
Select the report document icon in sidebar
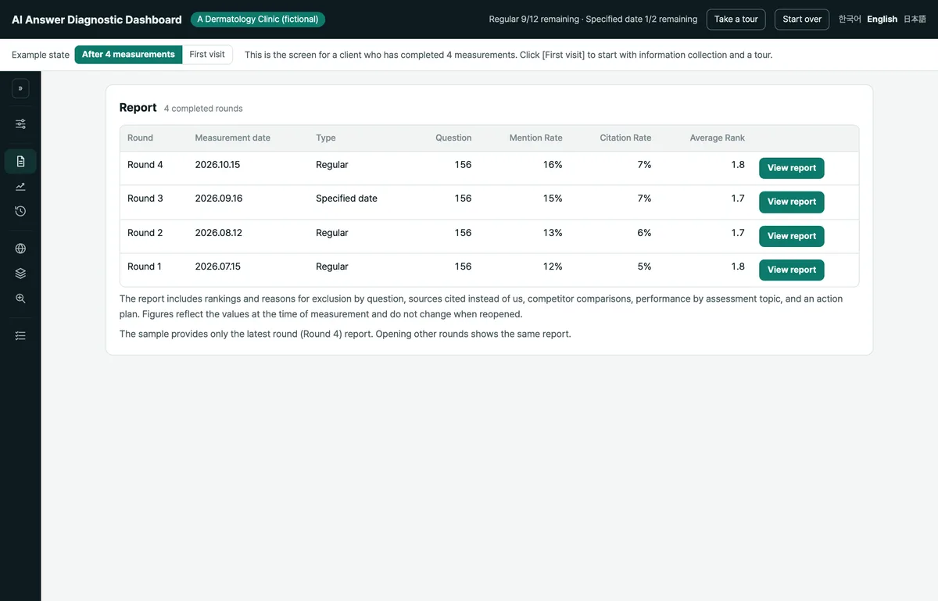coord(20,161)
